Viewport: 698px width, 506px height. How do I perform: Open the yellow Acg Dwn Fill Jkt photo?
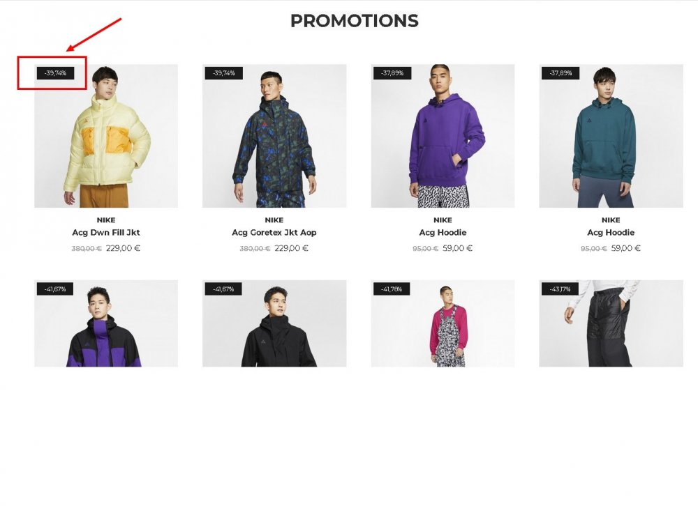pyautogui.click(x=106, y=136)
